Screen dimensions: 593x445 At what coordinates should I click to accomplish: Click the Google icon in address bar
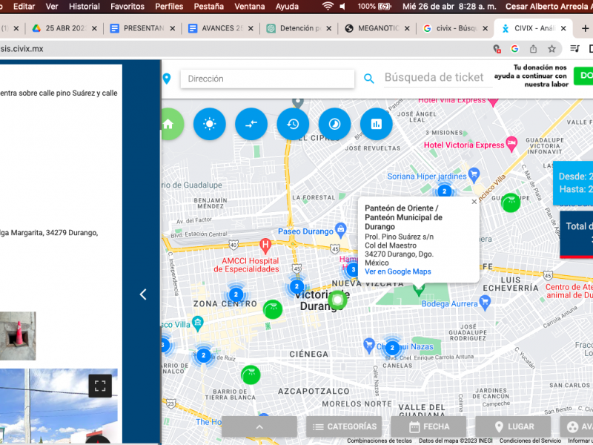(x=514, y=49)
